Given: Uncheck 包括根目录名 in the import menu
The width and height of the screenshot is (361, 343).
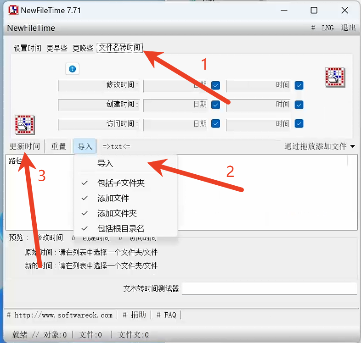Looking at the screenshot, I should tap(125, 228).
